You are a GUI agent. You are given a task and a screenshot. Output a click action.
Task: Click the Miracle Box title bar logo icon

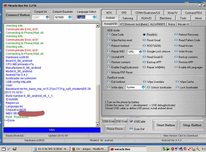[5, 6]
